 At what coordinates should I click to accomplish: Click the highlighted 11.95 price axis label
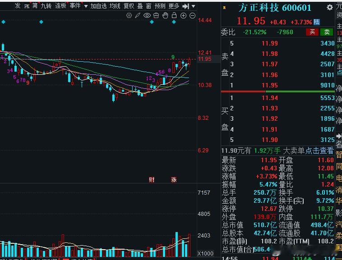coord(204,59)
